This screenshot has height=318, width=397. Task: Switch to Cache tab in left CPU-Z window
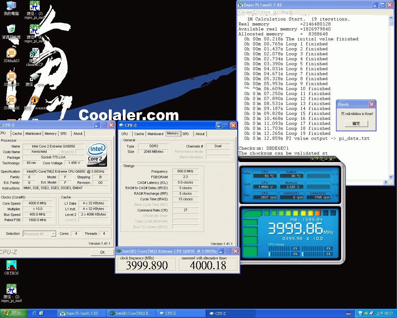pyautogui.click(x=17, y=134)
